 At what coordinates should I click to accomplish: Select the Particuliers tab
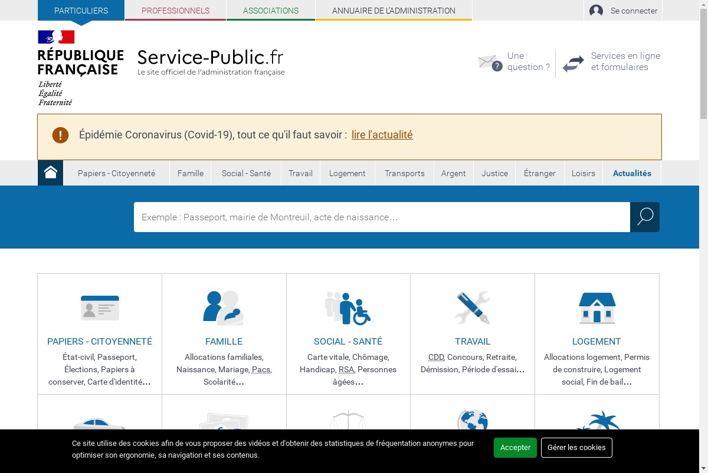tap(81, 11)
